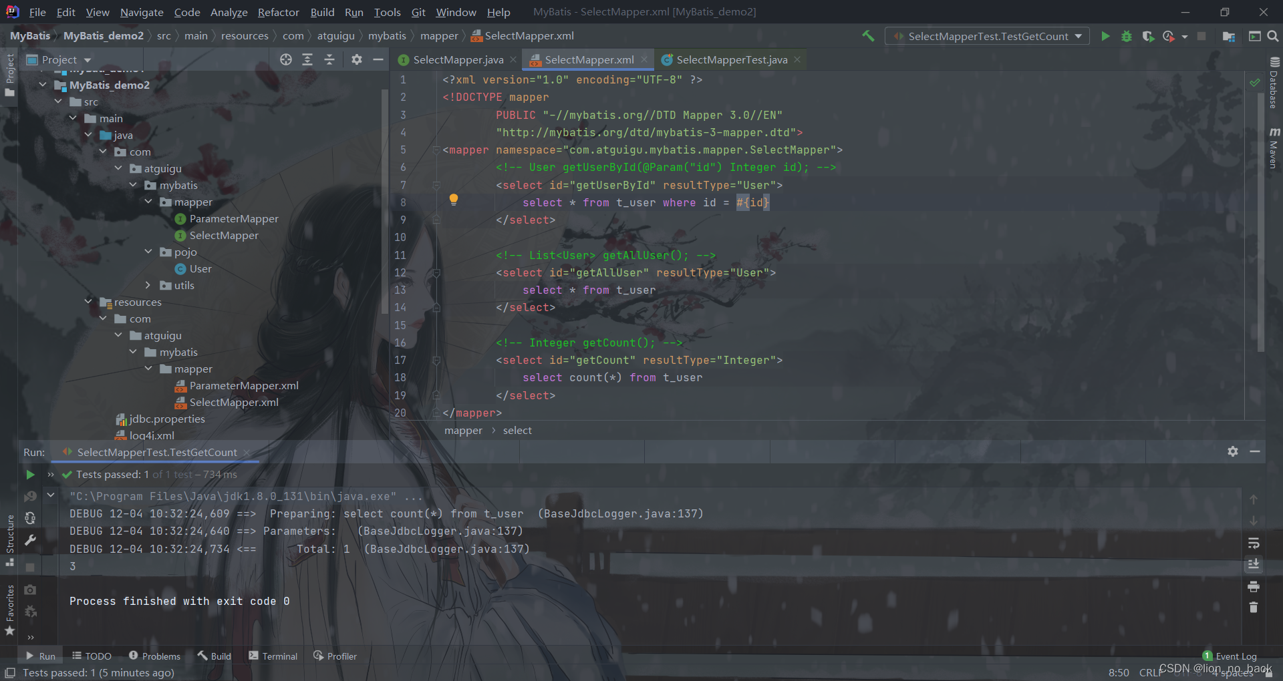Switch to SelectMapperTest.java editor tab

[731, 59]
